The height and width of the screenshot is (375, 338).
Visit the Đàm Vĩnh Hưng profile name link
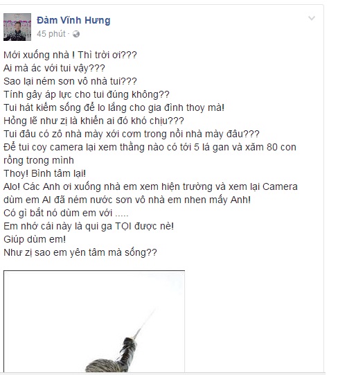[x=73, y=20]
